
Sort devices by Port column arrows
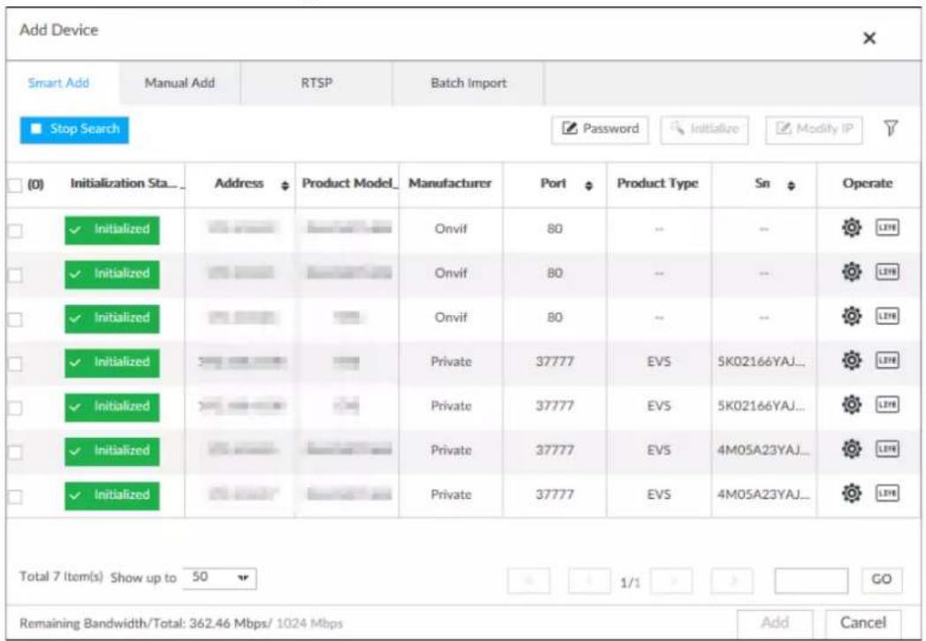click(x=588, y=185)
